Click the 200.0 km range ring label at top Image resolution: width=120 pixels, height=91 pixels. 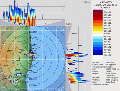coord(33,31)
